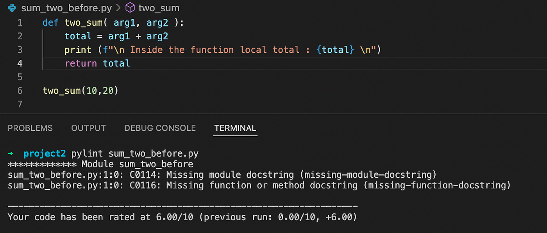Open the OUTPUT panel tab

coord(88,128)
